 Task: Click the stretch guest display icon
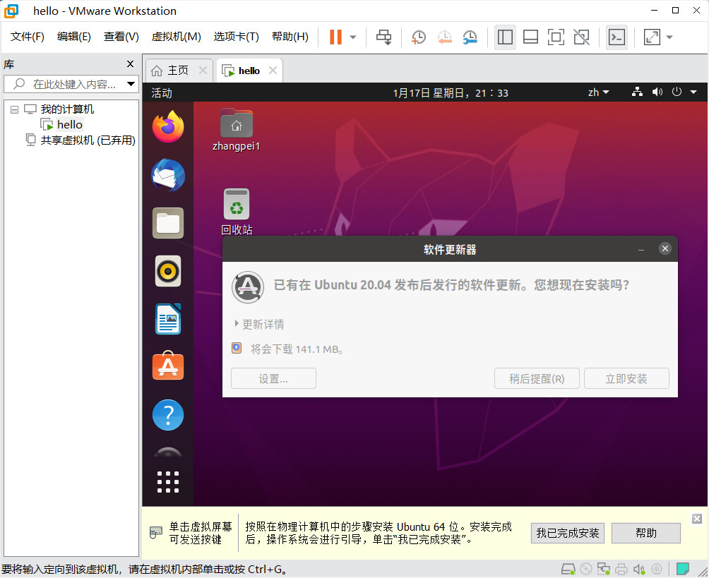[x=652, y=37]
